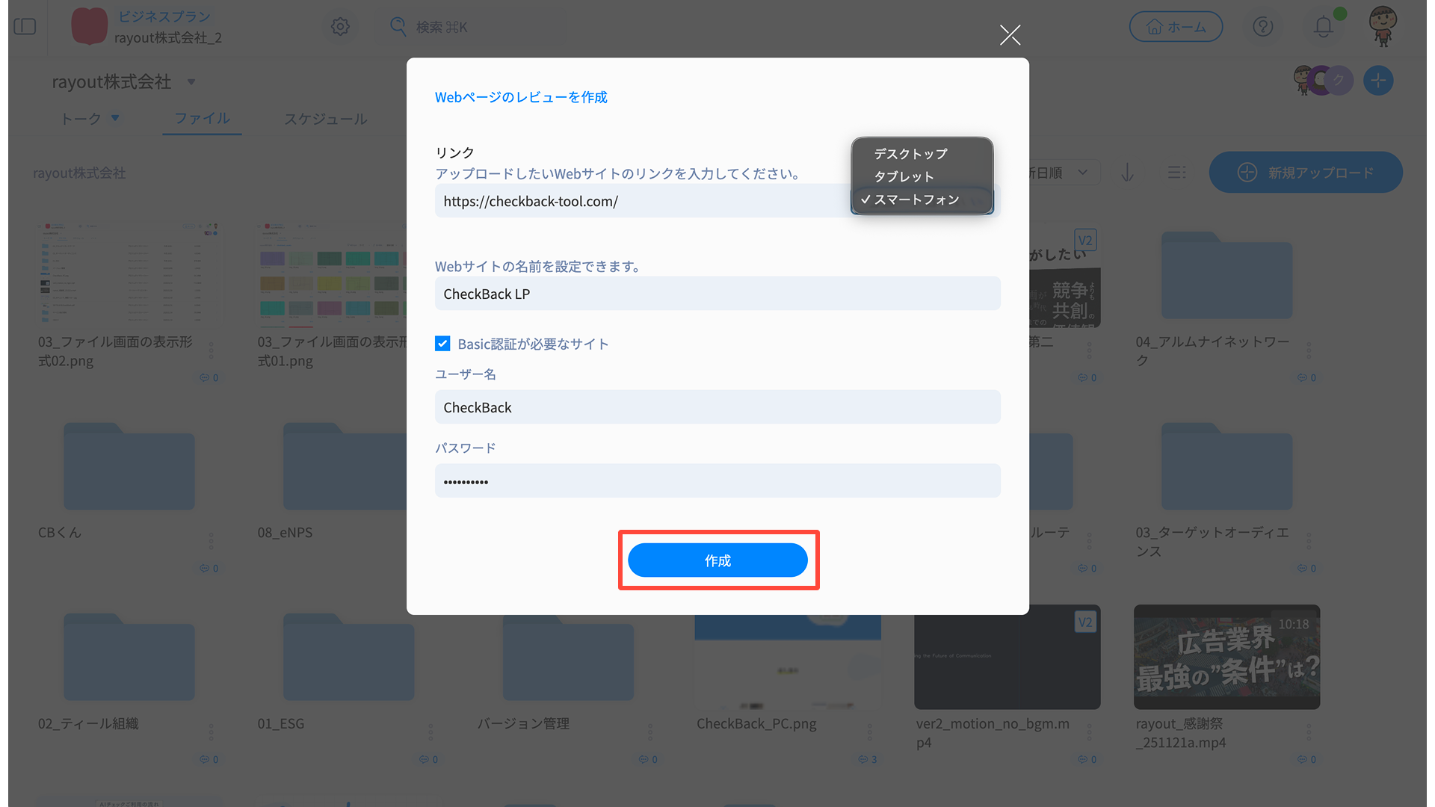Uncheck Basic認証が必要なサイト checkbox
This screenshot has width=1435, height=807.
[x=442, y=344]
